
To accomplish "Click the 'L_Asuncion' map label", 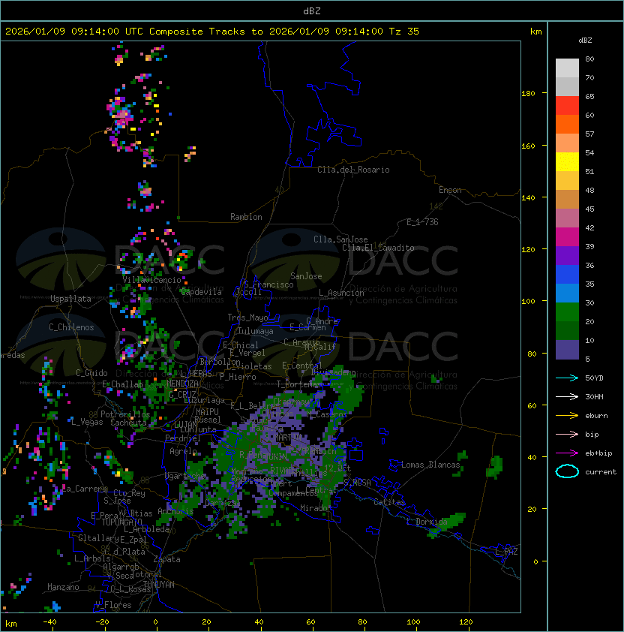I will [x=341, y=293].
